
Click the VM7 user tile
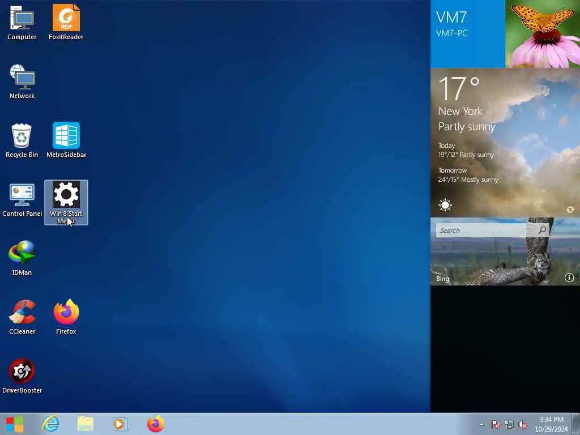click(x=467, y=33)
